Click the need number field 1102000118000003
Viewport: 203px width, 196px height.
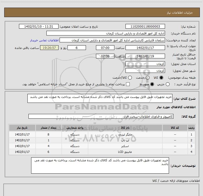(x=145, y=27)
